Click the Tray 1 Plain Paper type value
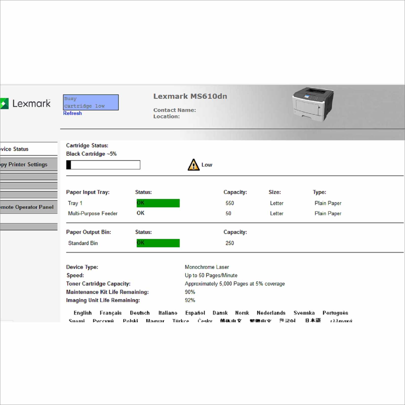Viewport: 405px width, 405px height. 328,203
